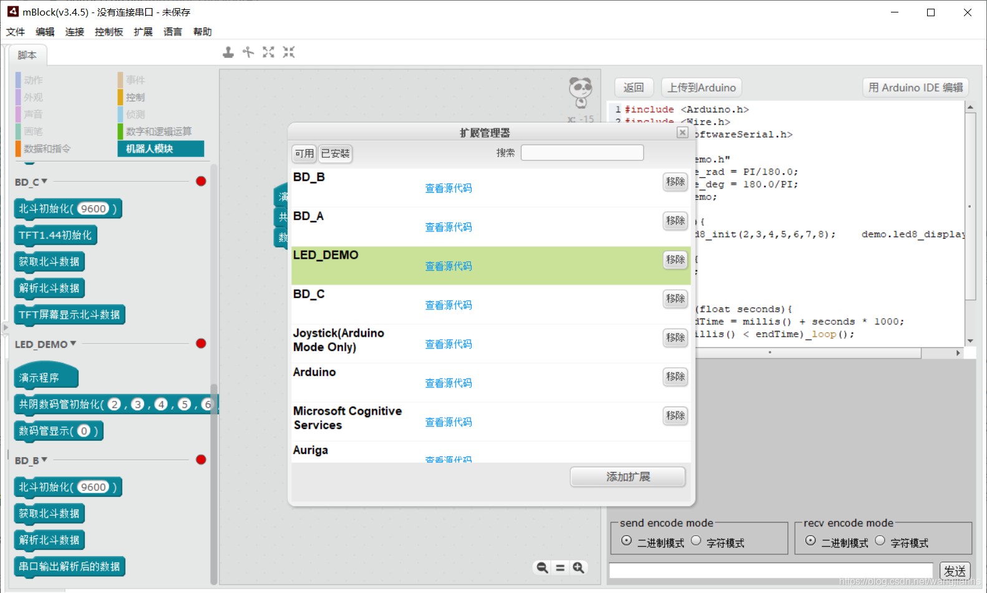The height and width of the screenshot is (593, 987).
Task: Focus the extension 搜索 input field
Action: click(582, 153)
